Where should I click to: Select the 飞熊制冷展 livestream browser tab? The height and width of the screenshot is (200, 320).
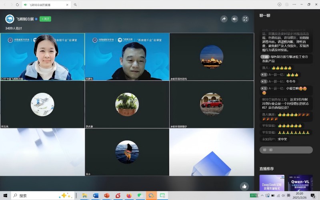point(46,5)
